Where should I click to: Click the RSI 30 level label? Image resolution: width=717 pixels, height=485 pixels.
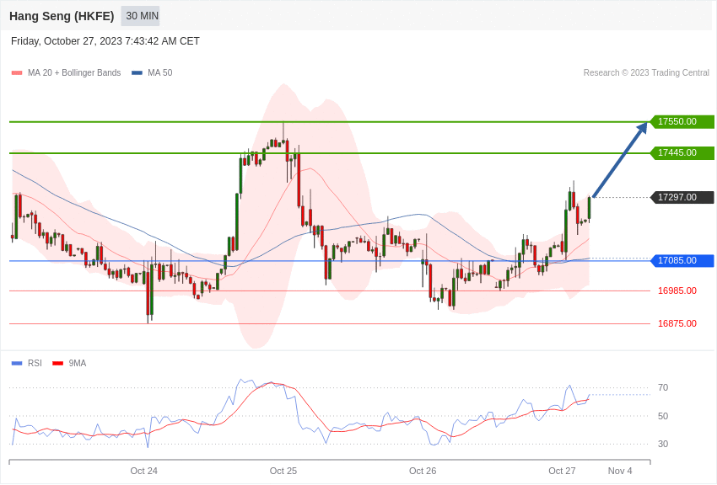[663, 444]
